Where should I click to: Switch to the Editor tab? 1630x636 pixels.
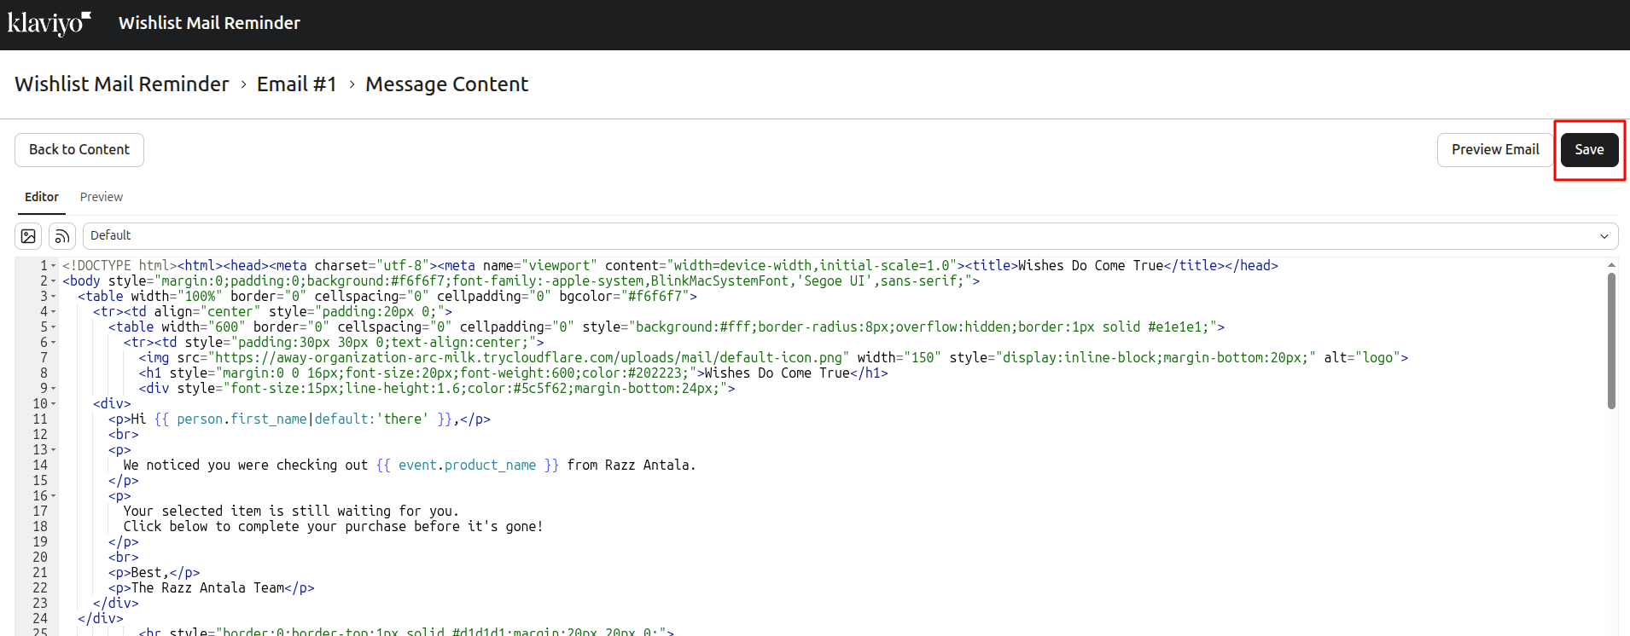42,197
